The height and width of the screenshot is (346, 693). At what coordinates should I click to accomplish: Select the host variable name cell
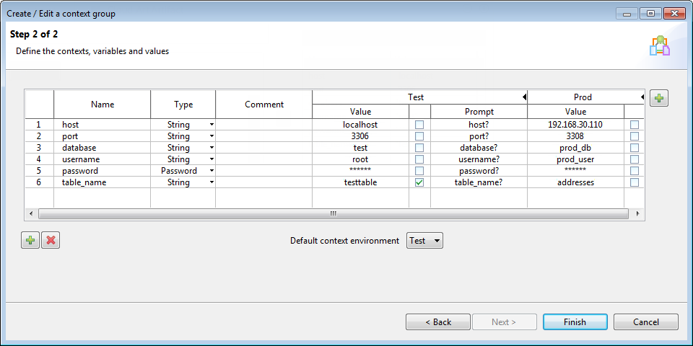tap(103, 125)
